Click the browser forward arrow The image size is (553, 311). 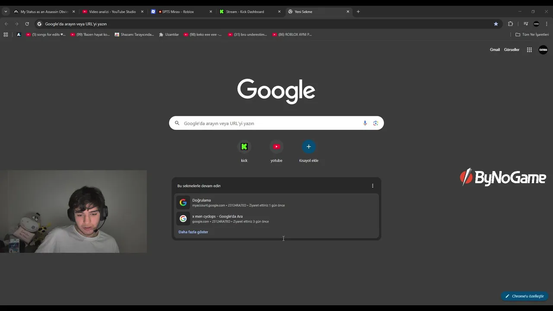pos(16,24)
